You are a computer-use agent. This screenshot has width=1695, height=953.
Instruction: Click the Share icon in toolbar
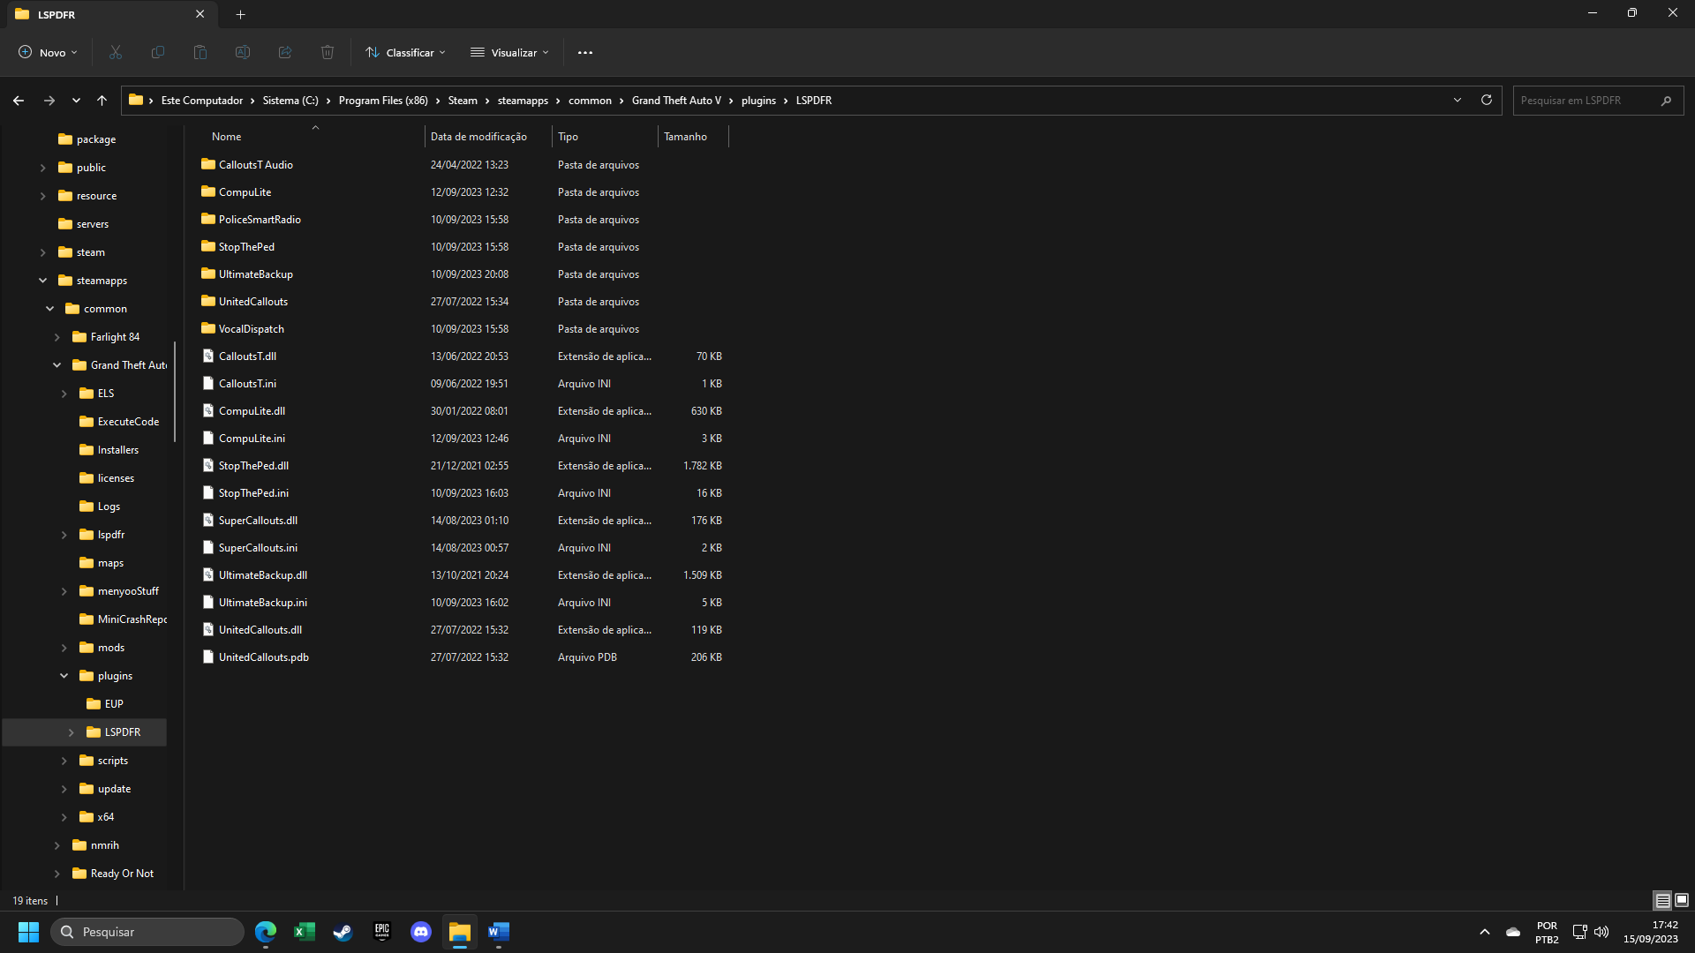click(x=285, y=53)
